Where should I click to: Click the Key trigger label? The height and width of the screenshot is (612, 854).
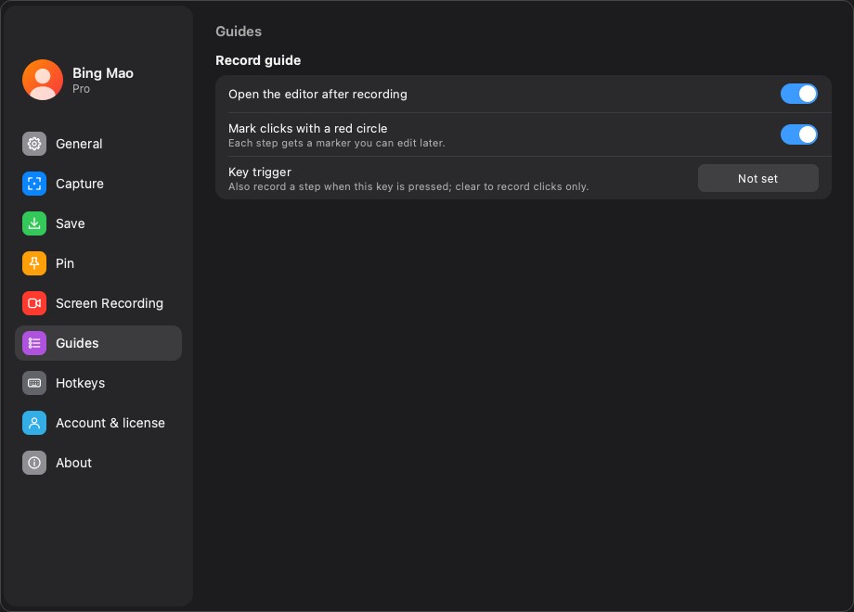pos(260,172)
